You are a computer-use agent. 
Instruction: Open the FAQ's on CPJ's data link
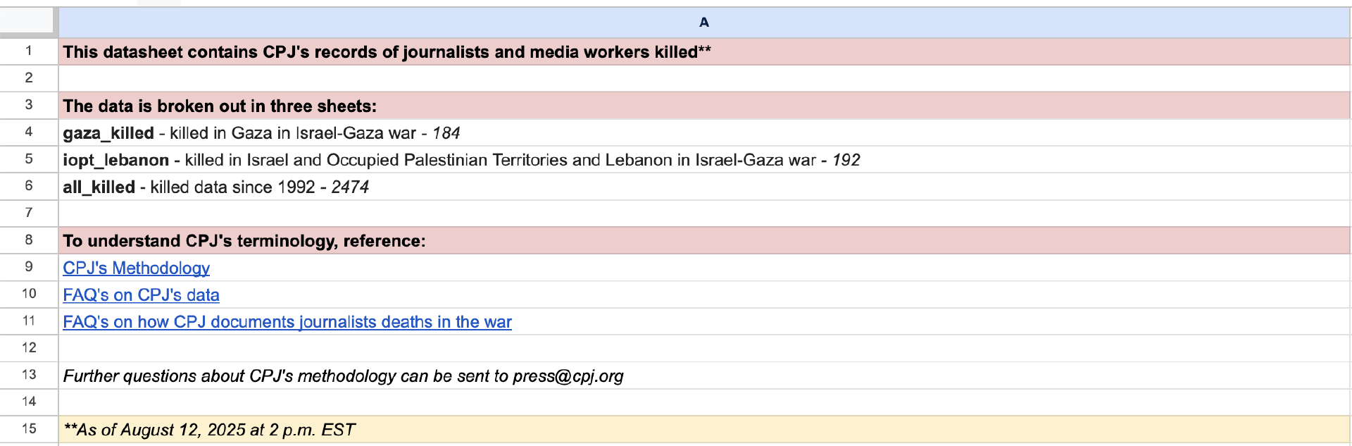point(141,295)
